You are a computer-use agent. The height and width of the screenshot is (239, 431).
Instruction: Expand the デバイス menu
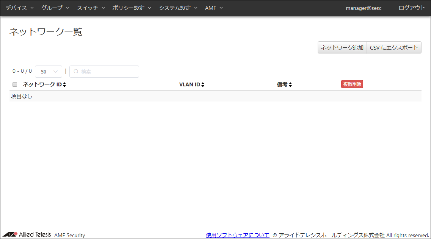coord(19,8)
